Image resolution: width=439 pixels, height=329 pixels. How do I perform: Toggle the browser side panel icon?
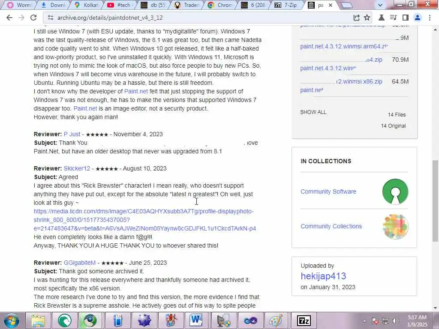pyautogui.click(x=406, y=18)
